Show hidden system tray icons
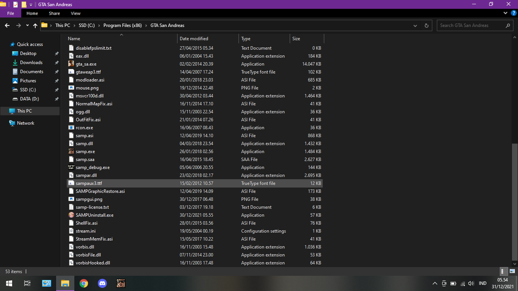 tap(435, 284)
